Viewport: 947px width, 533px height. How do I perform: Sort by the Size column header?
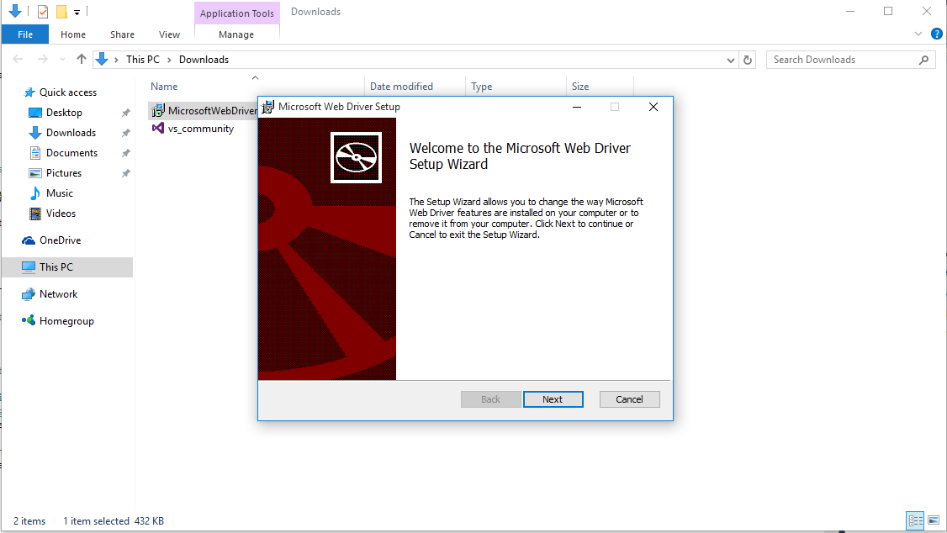(x=579, y=87)
